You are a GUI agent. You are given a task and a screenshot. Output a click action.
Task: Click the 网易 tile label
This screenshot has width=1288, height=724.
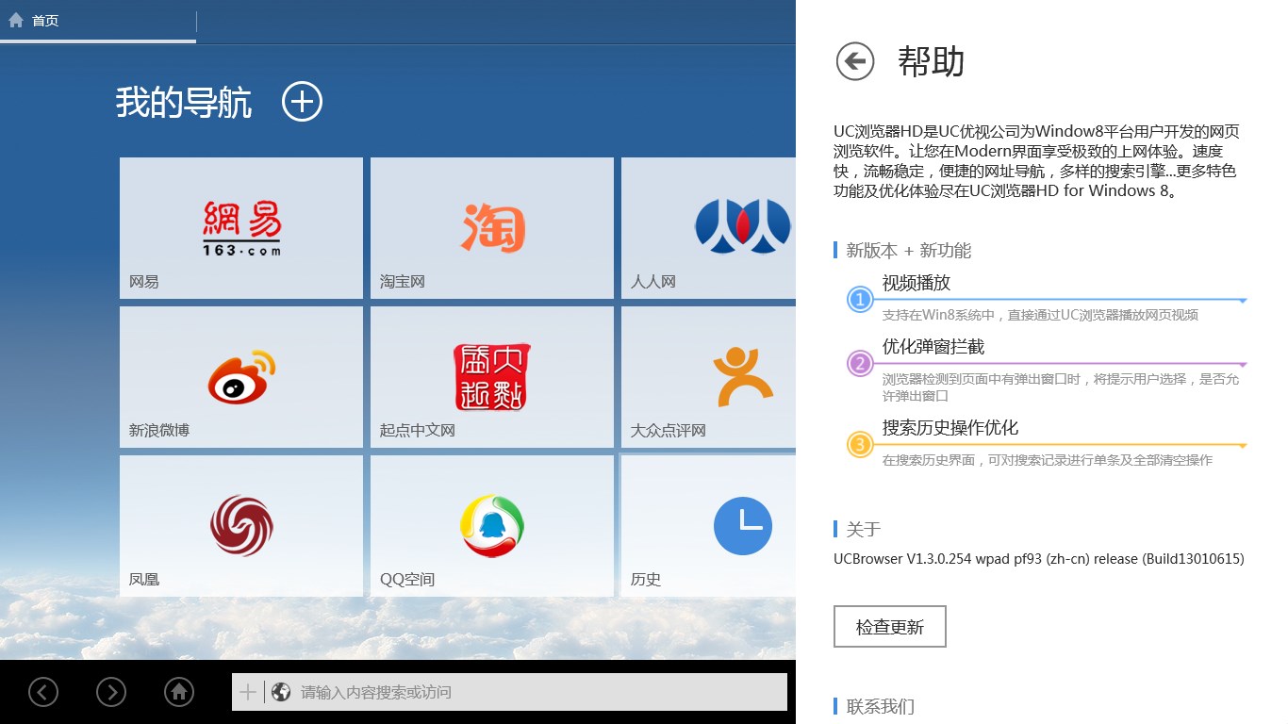[x=144, y=282]
